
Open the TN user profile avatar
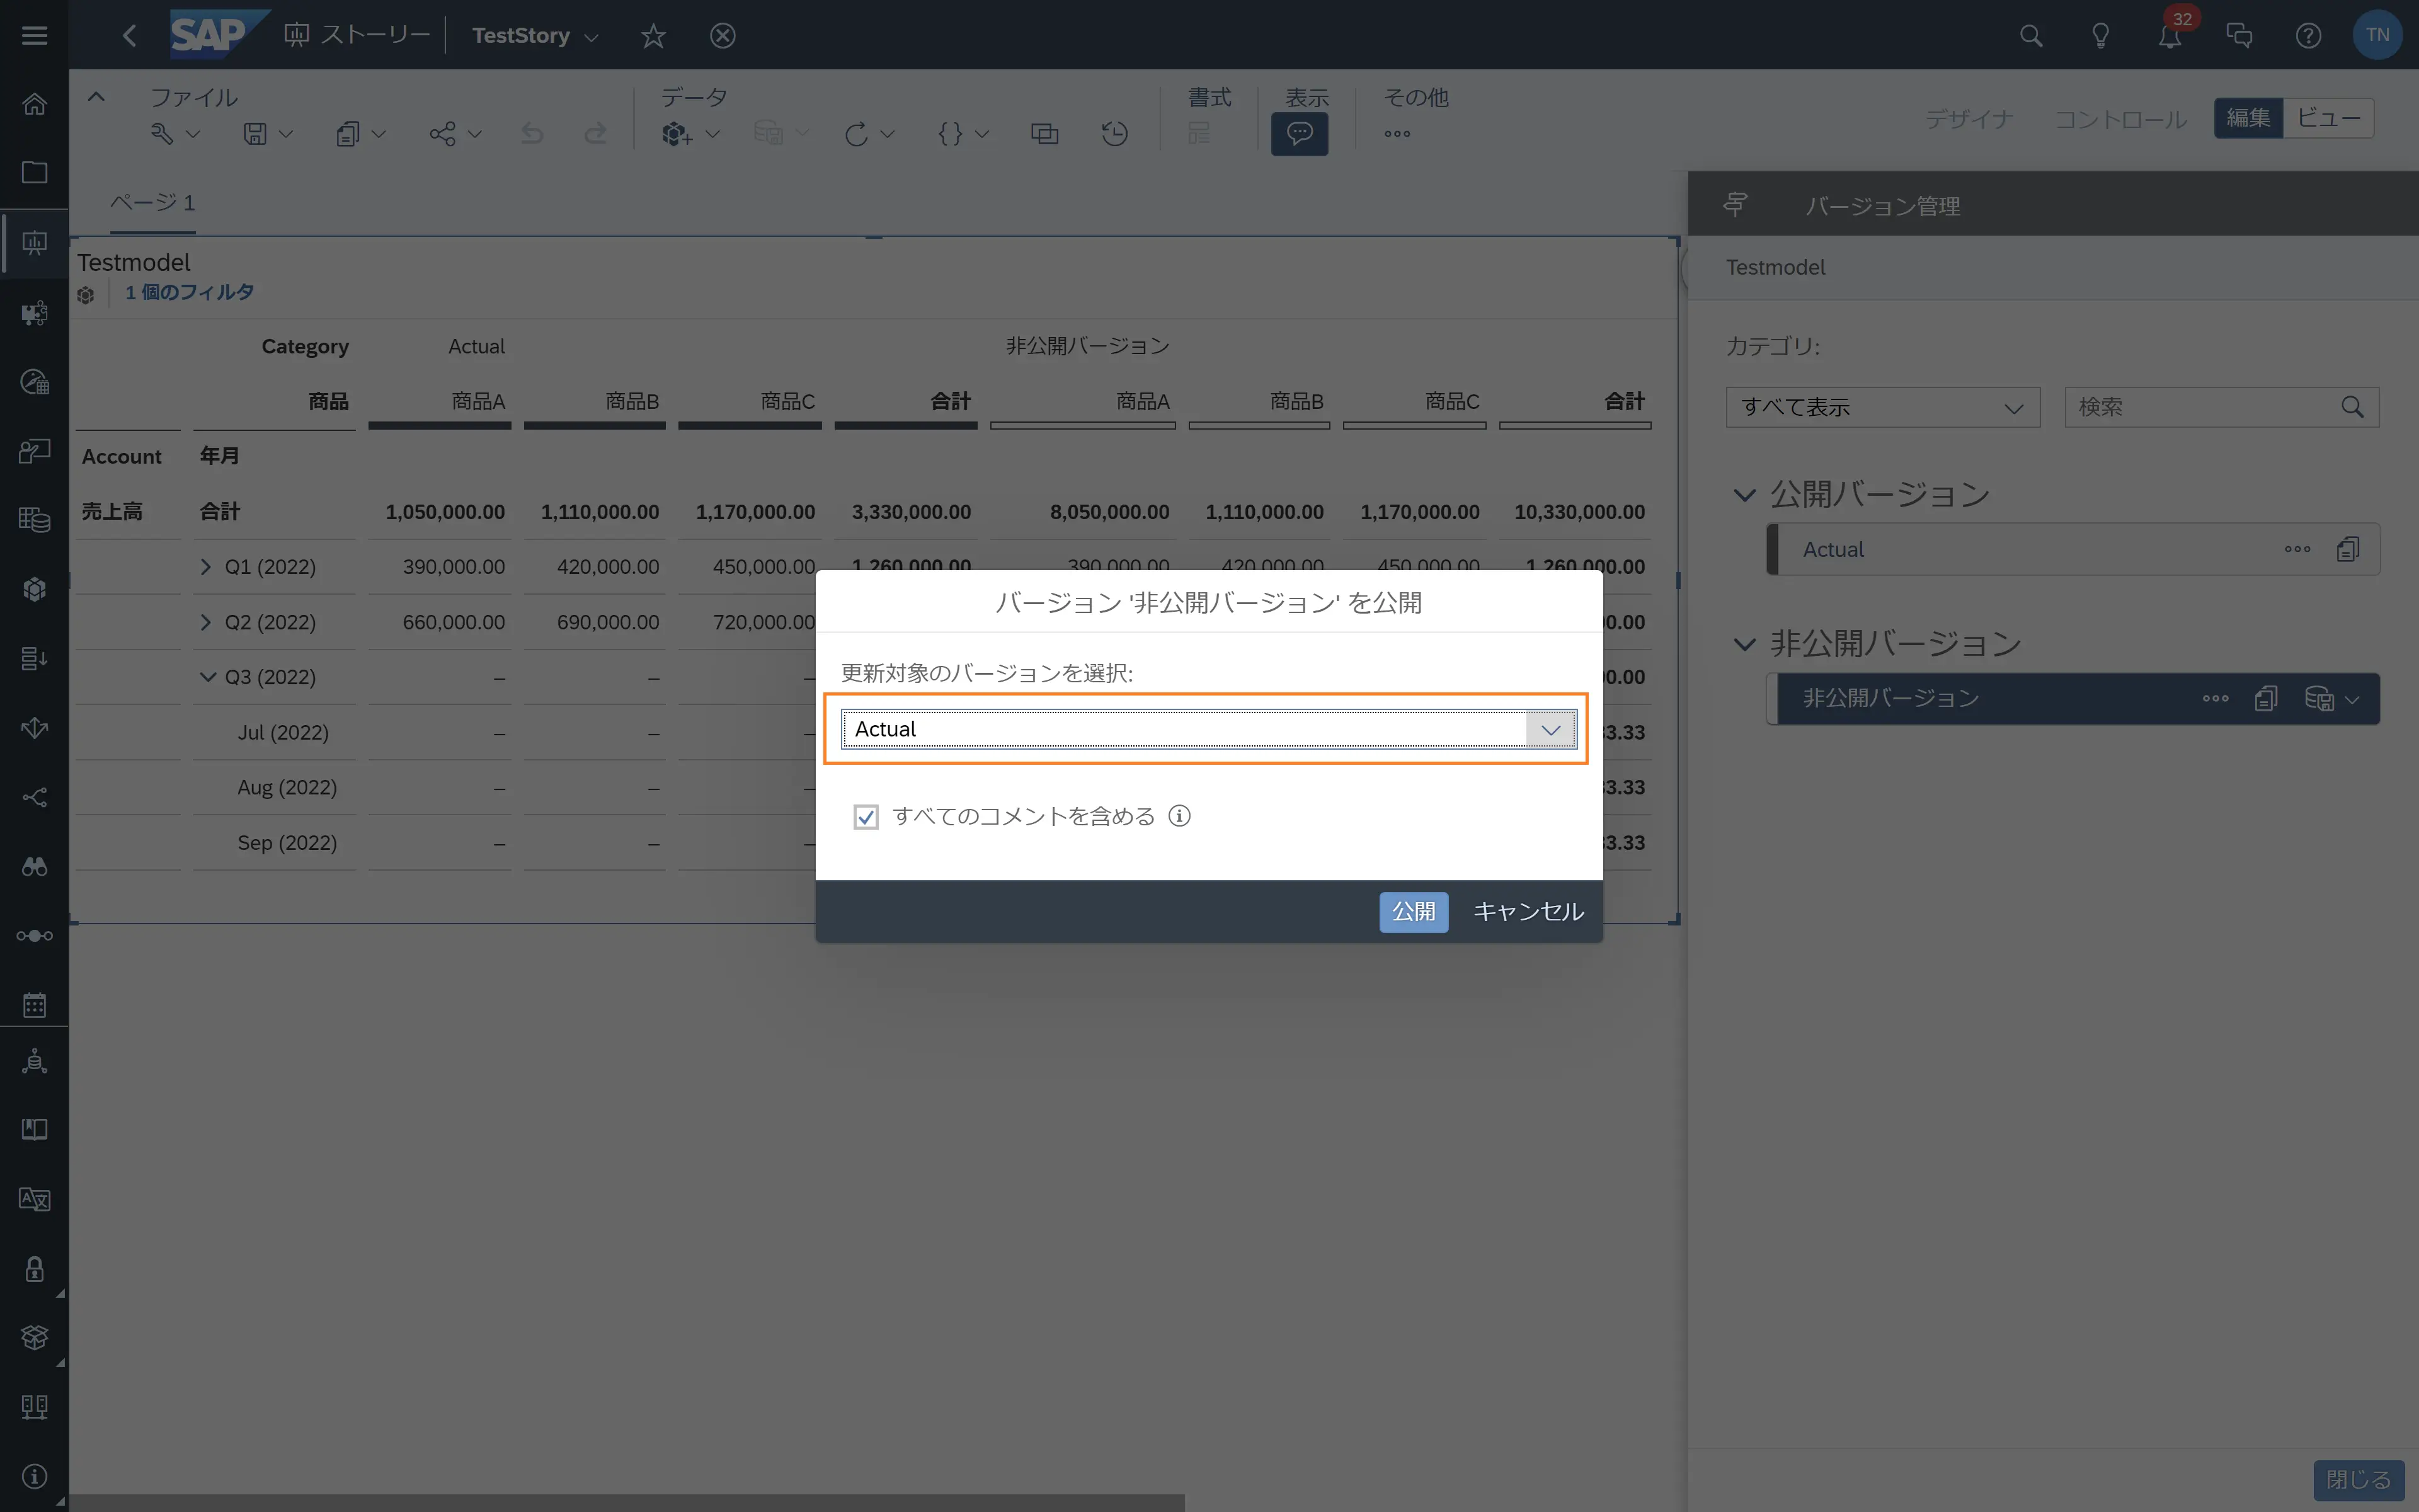(2377, 35)
